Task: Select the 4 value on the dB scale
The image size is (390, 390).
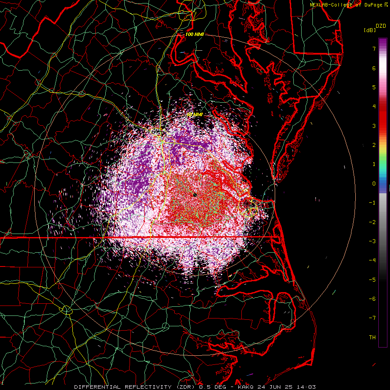Action: 374,107
